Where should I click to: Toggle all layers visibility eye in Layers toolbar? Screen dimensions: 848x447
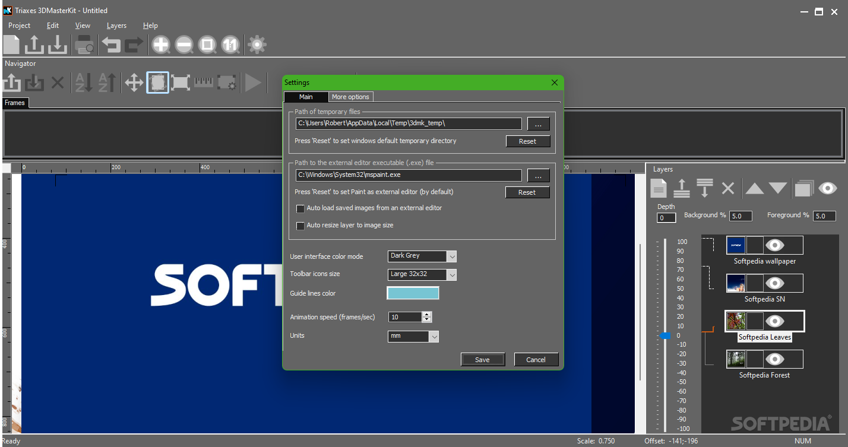click(x=827, y=189)
